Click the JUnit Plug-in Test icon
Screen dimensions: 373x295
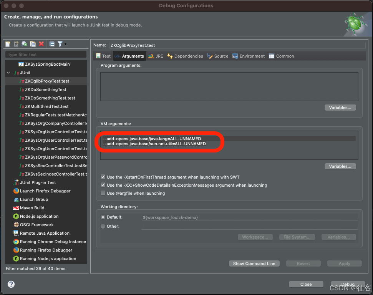16,182
